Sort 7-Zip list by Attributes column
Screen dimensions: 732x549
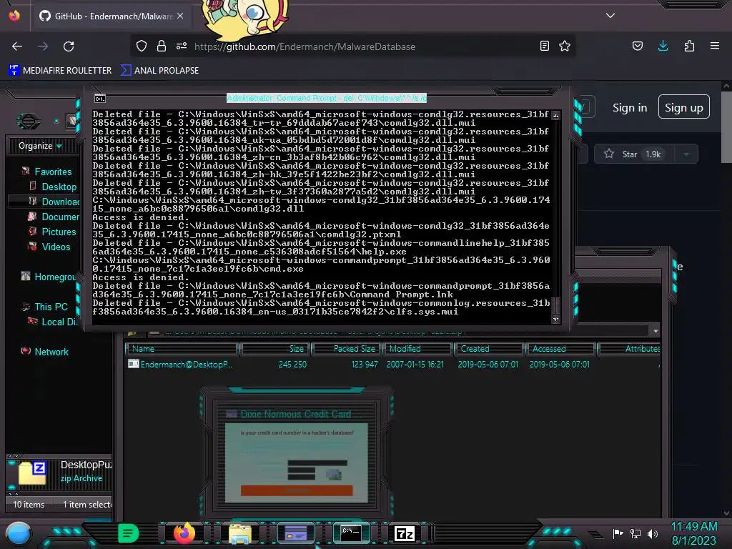coord(629,349)
